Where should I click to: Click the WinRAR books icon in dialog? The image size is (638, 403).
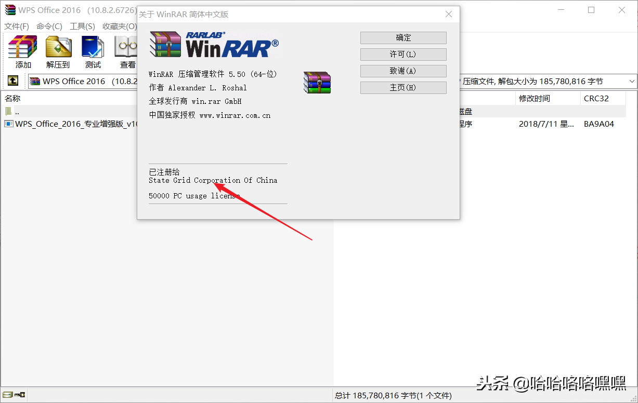coord(317,83)
